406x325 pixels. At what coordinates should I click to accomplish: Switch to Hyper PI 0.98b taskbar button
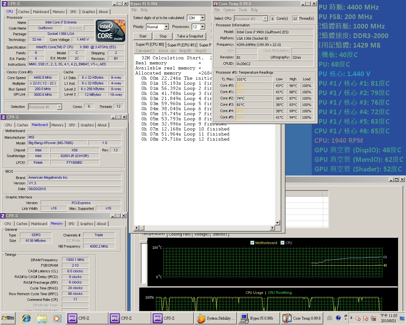pyautogui.click(x=258, y=318)
